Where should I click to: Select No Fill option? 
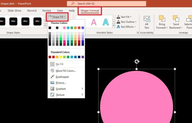[66, 64]
